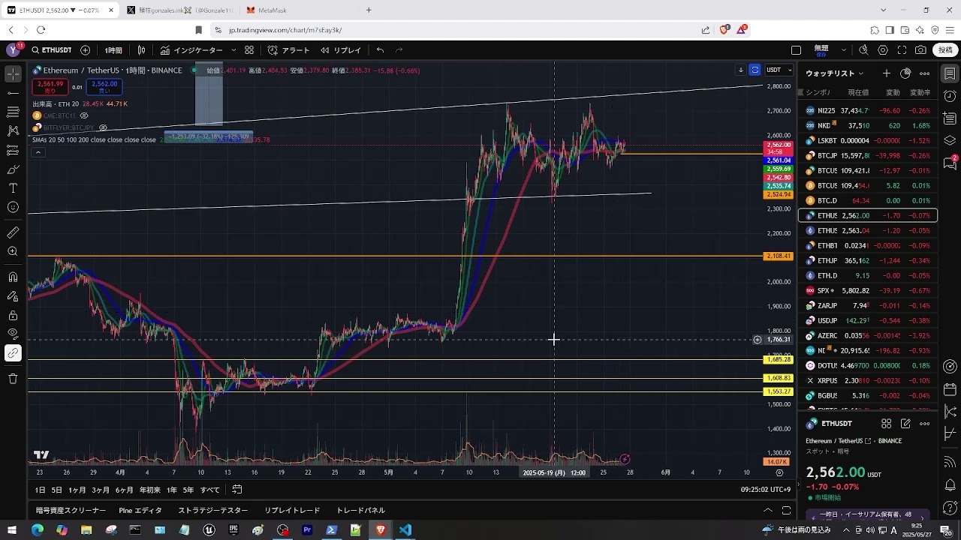The image size is (961, 540).
Task: Toggle hide all drawings eye icon
Action: pos(13,334)
